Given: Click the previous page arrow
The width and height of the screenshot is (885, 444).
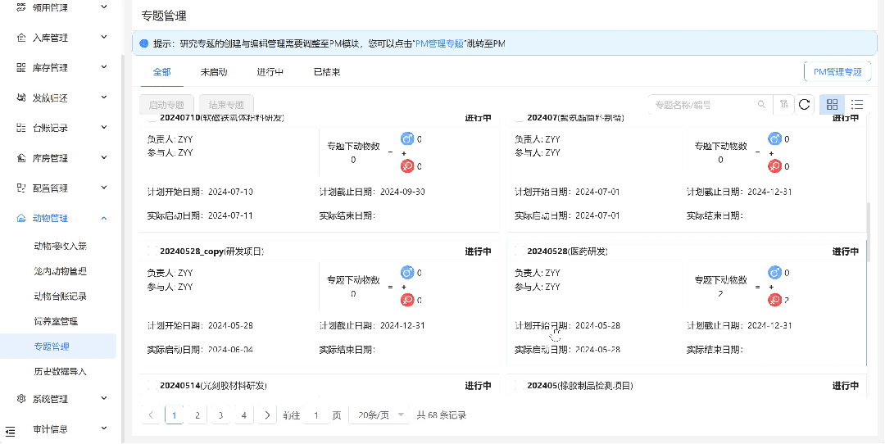Looking at the screenshot, I should (151, 415).
